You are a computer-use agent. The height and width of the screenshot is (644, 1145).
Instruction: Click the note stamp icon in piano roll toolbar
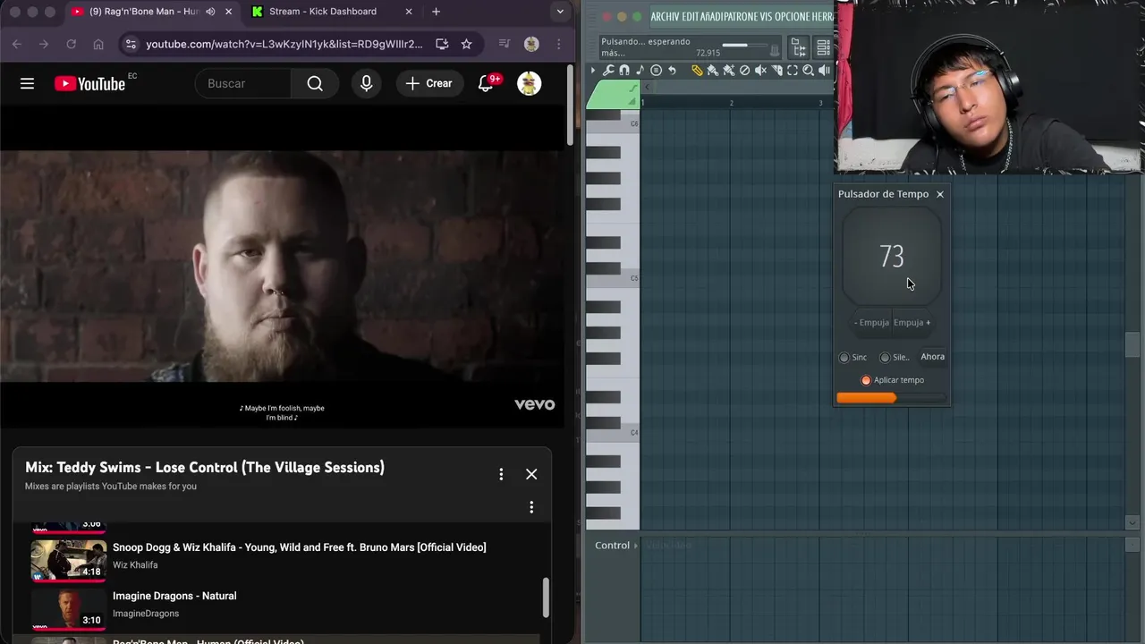coord(640,70)
